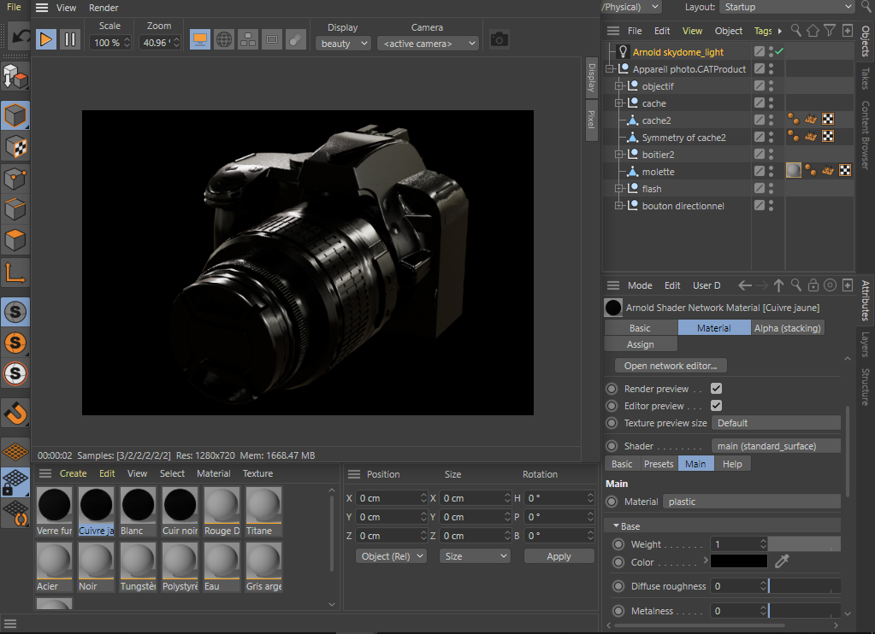Uncheck the Editor preview checkbox
This screenshot has height=634, width=875.
click(716, 405)
